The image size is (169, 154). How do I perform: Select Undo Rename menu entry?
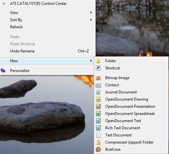pyautogui.click(x=48, y=51)
